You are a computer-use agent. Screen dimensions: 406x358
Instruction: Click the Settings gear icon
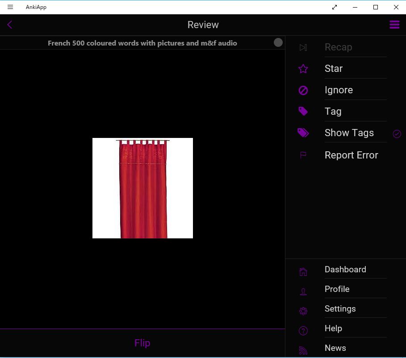(x=303, y=311)
